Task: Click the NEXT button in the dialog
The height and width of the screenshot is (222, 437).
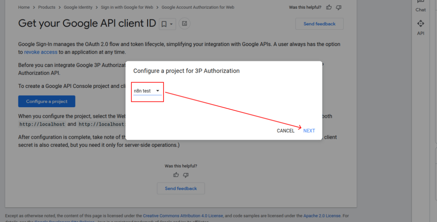Action: point(309,130)
